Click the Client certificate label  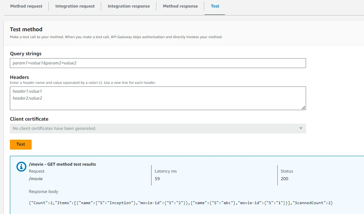tap(29, 119)
